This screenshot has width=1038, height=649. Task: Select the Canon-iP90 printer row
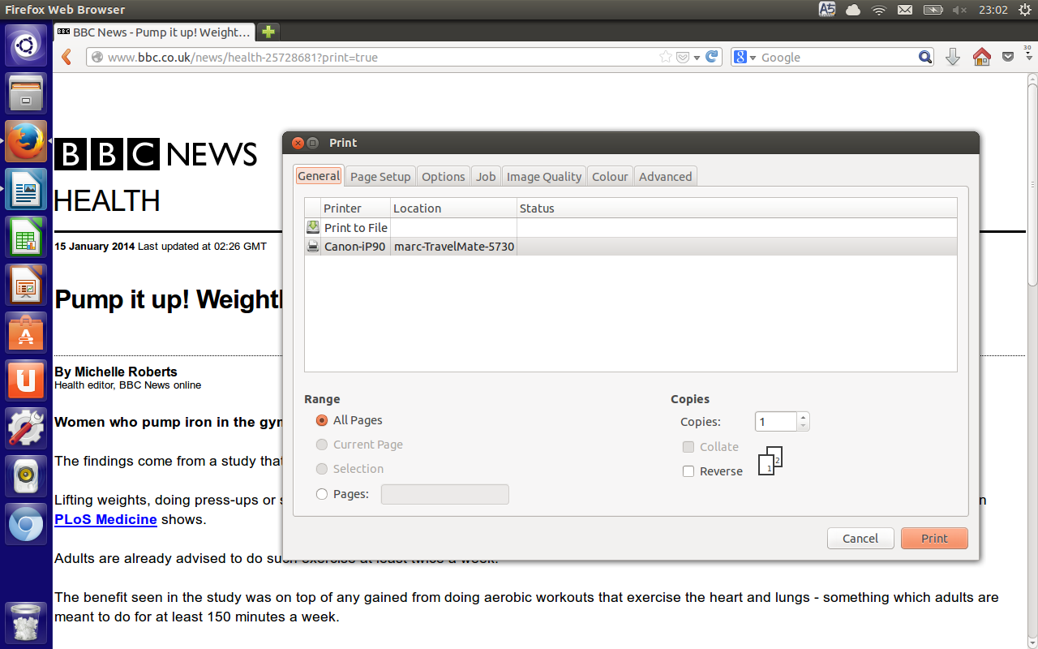(x=631, y=247)
